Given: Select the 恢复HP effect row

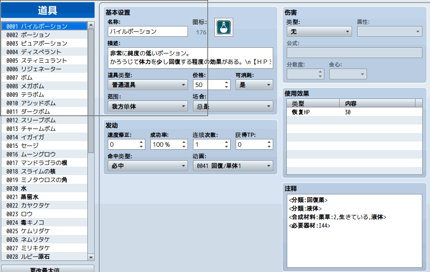Looking at the screenshot, I should [x=354, y=112].
